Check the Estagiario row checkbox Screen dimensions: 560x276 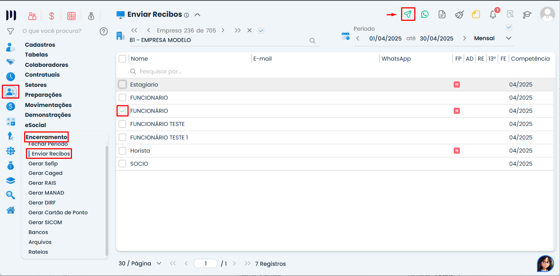click(x=122, y=85)
